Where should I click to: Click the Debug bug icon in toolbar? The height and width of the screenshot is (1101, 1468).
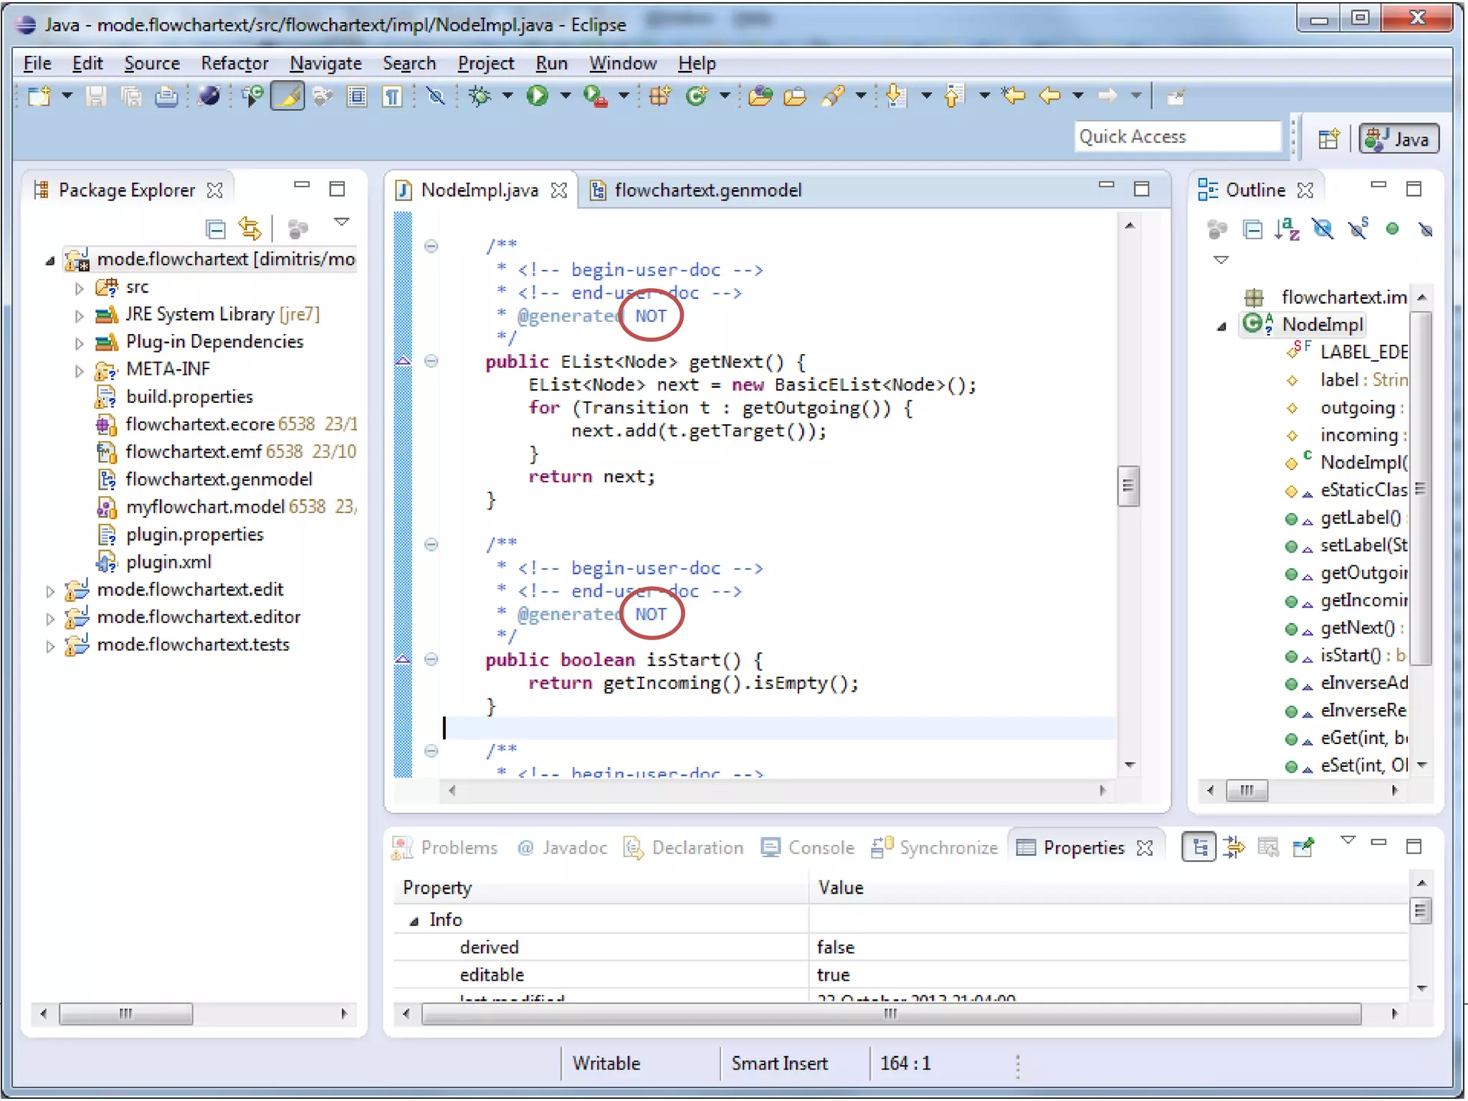(x=479, y=95)
